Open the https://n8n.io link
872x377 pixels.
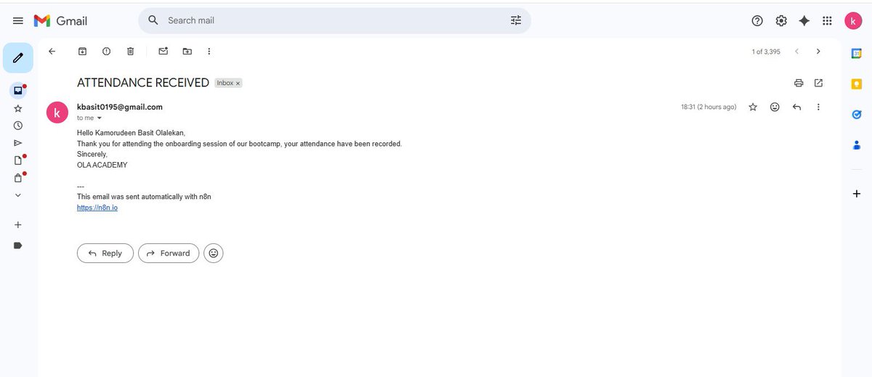tap(97, 208)
